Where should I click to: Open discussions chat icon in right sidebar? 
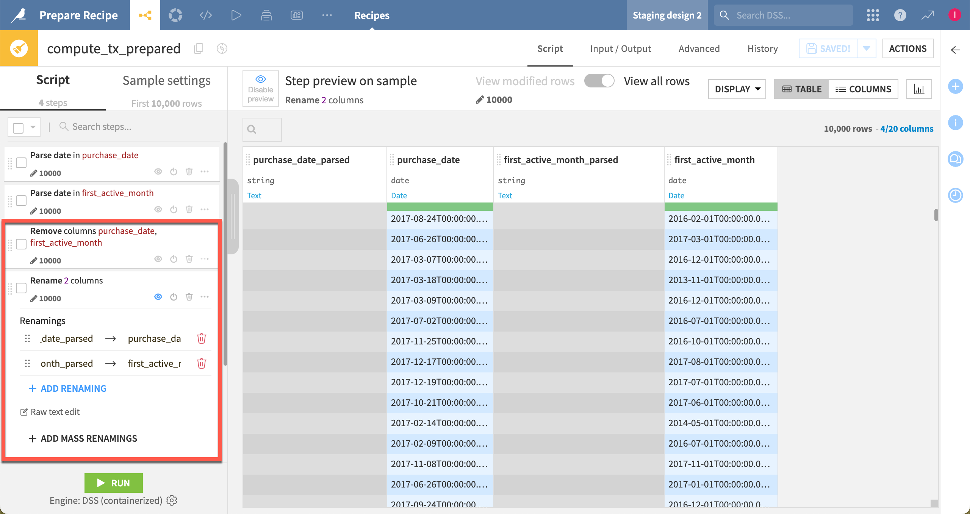956,159
